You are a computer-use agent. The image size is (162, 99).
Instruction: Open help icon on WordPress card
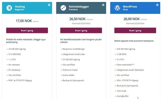pos(157,5)
